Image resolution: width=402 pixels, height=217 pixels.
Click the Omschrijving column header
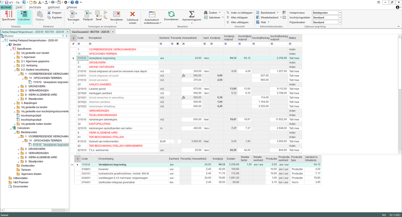133,159
